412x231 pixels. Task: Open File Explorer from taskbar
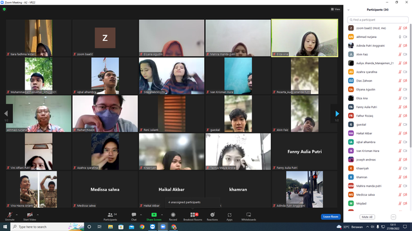(110, 227)
